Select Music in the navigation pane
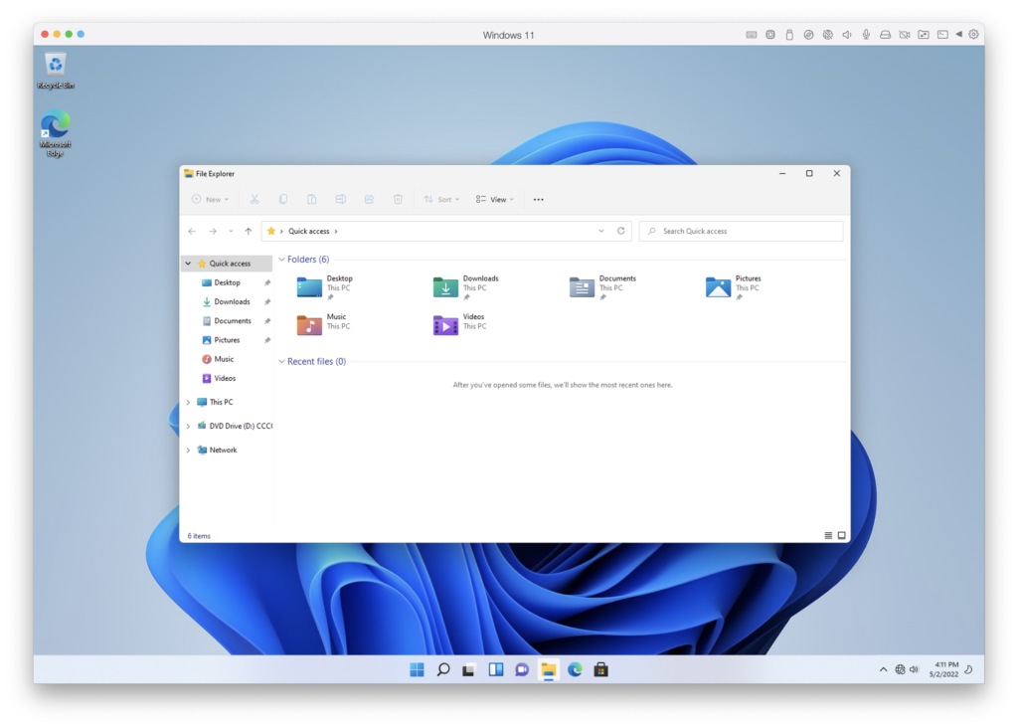This screenshot has height=728, width=1018. (x=224, y=359)
